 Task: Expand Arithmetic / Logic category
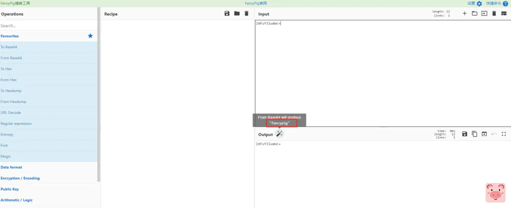[48, 200]
